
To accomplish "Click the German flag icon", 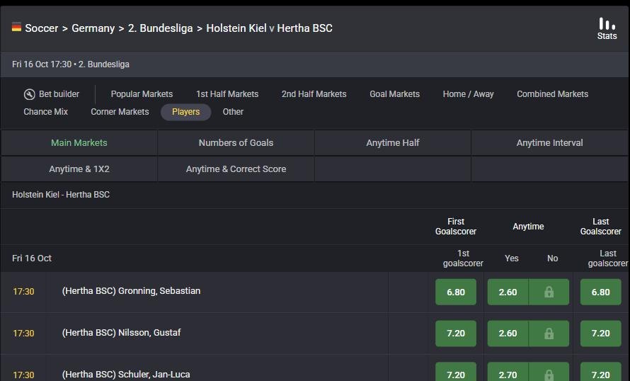I will (x=16, y=27).
